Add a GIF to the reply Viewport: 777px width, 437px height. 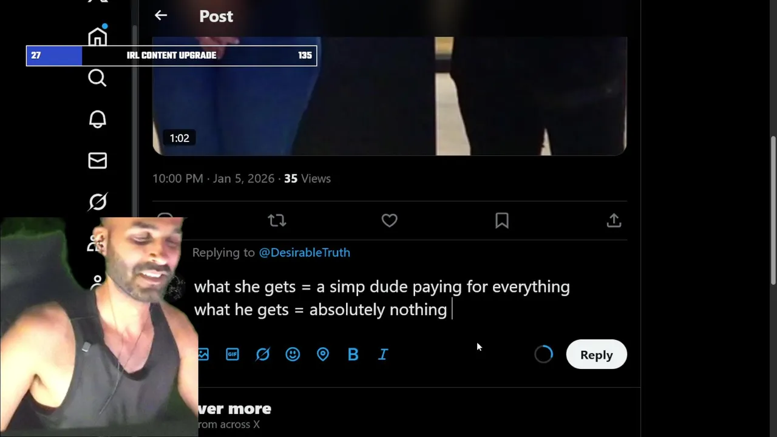click(232, 354)
